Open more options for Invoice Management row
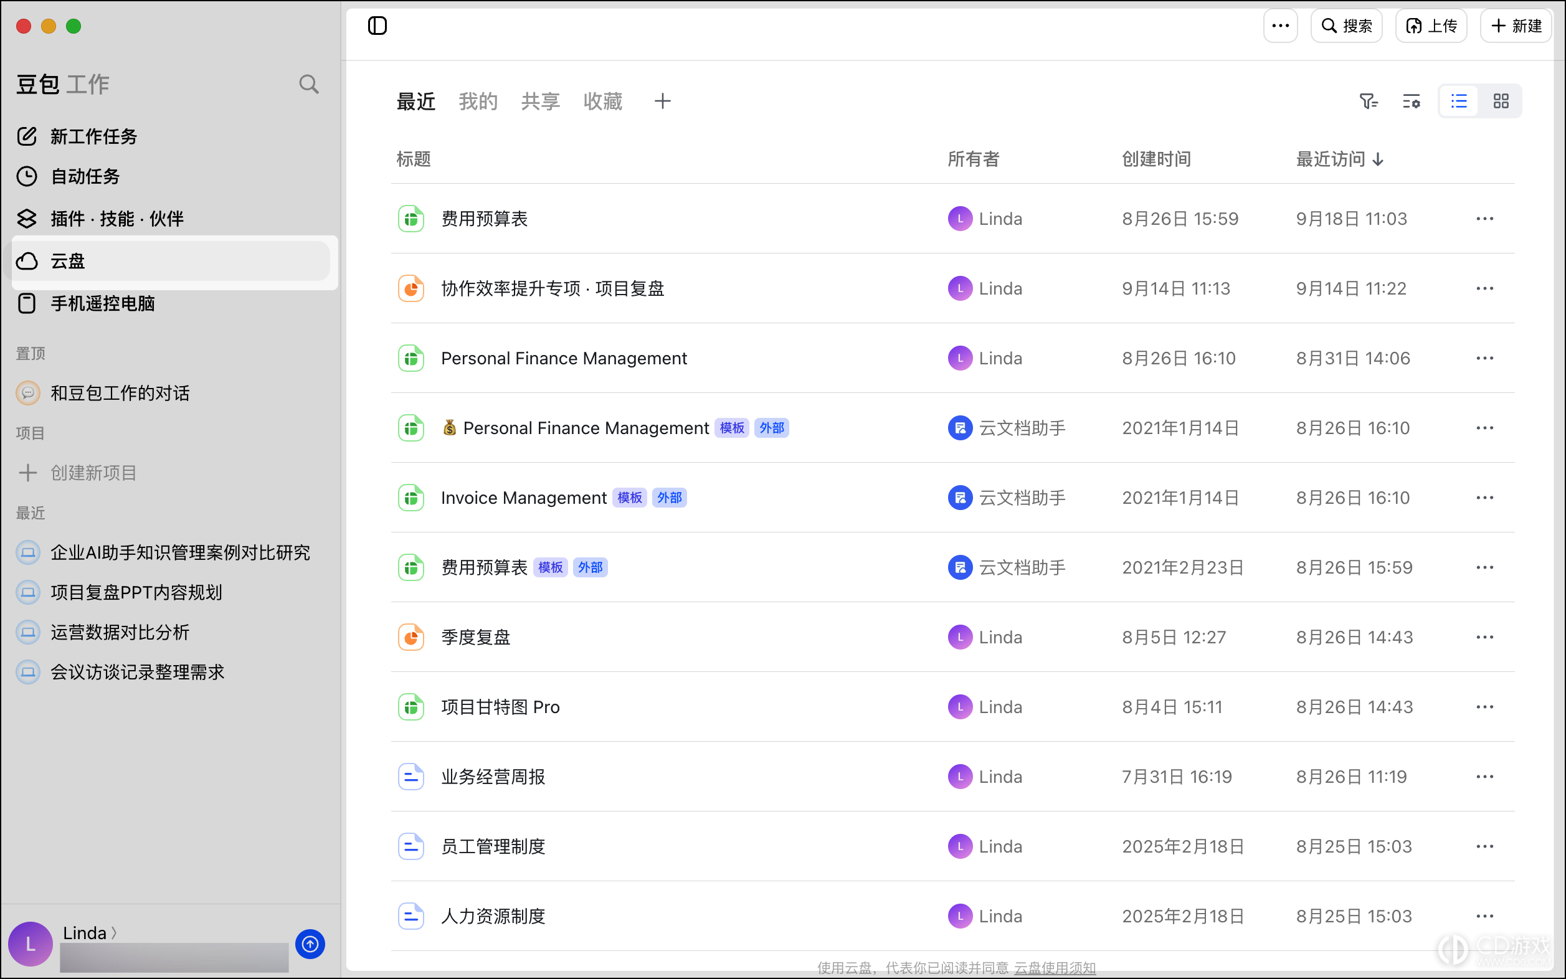The width and height of the screenshot is (1566, 979). tap(1484, 497)
